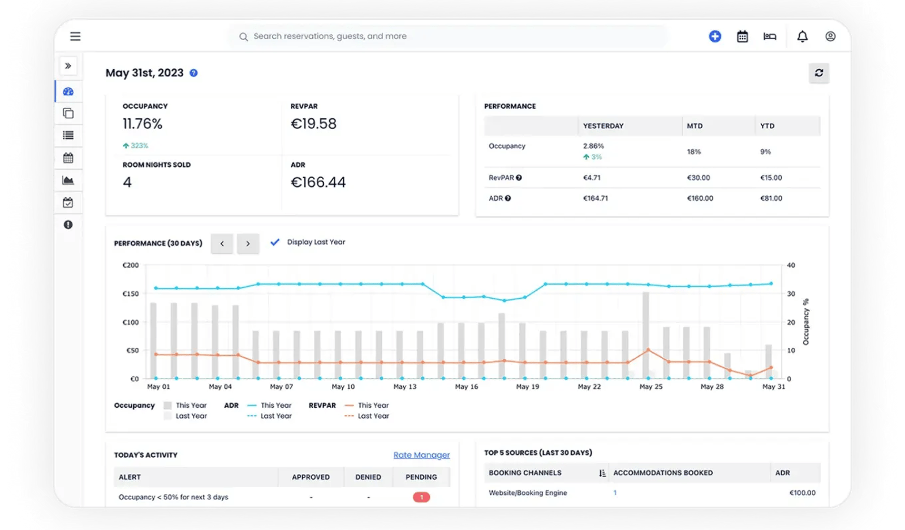Viewport: 905px width, 530px height.
Task: Open the hamburger main menu
Action: click(x=75, y=36)
